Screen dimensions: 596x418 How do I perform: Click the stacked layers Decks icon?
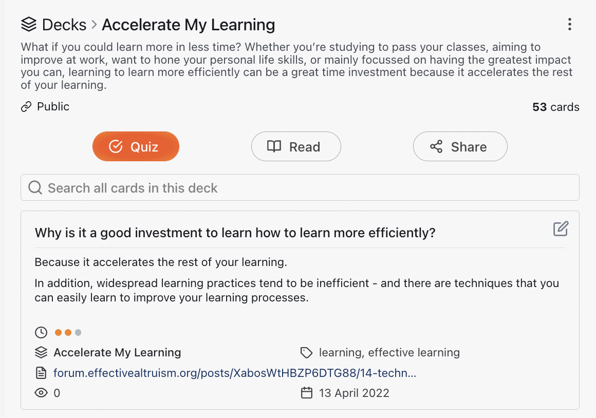[29, 25]
